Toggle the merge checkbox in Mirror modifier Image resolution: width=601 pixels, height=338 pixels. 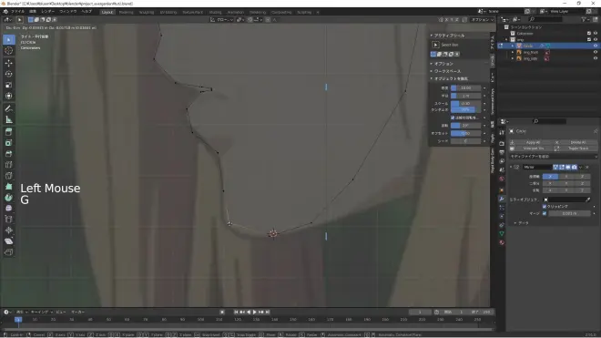pos(545,213)
